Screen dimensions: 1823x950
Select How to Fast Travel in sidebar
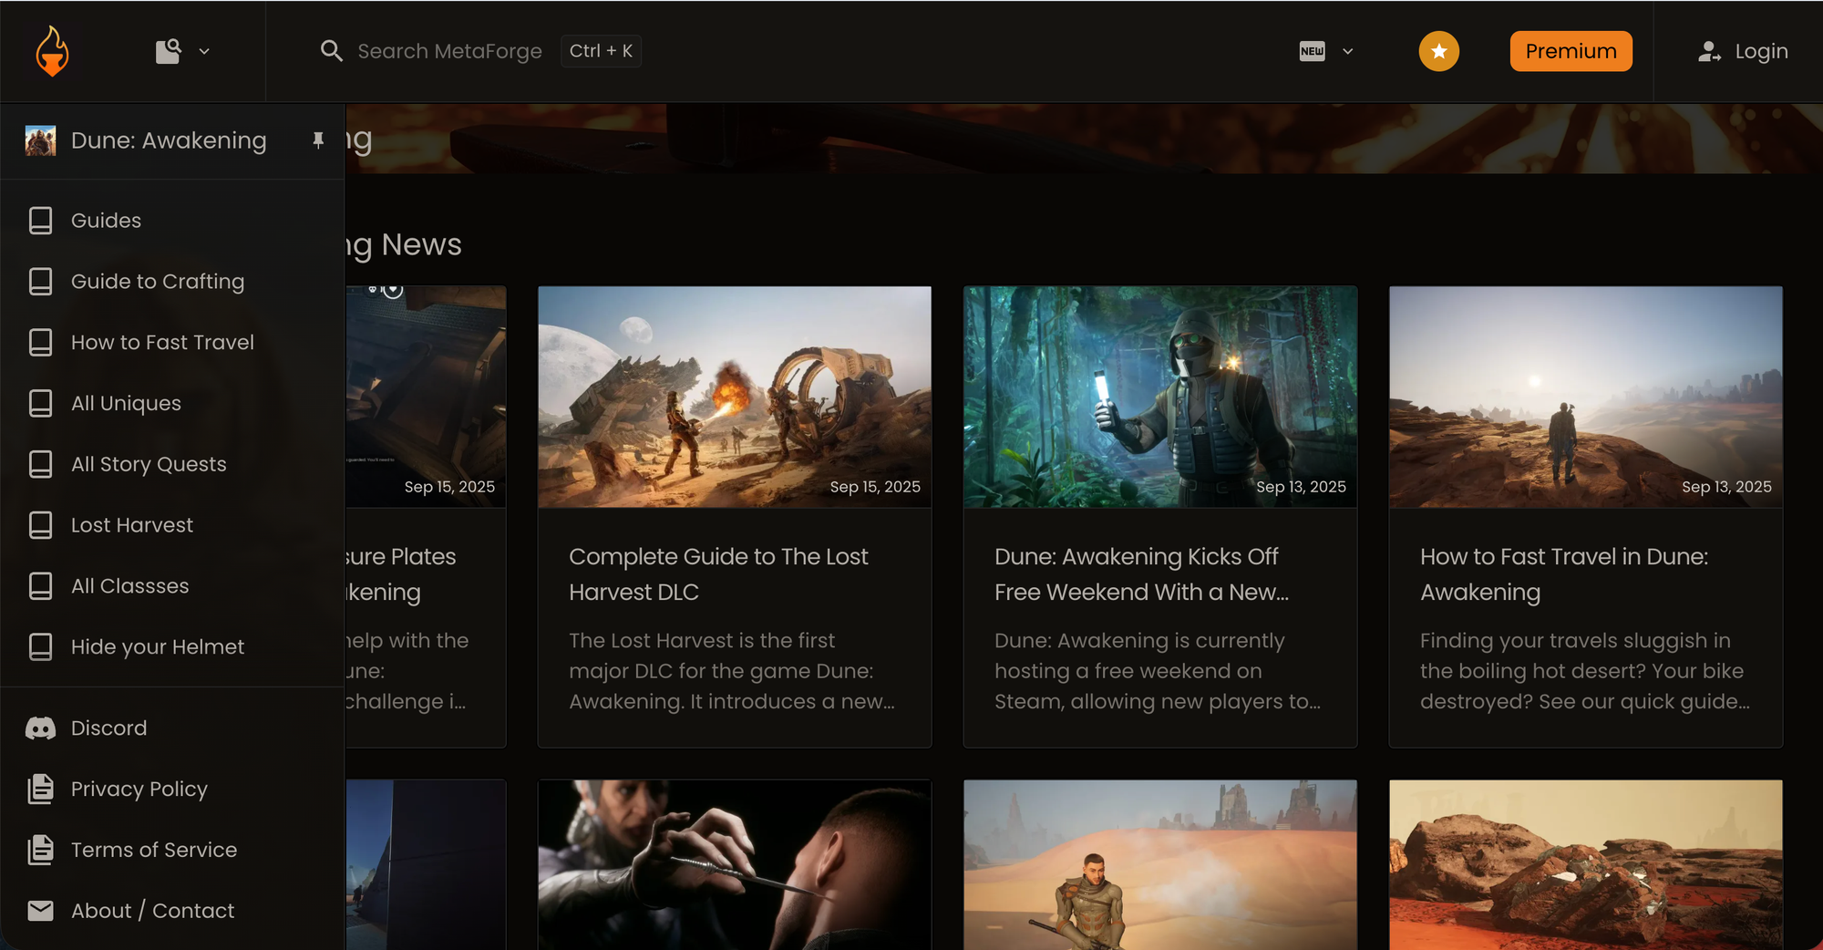tap(162, 343)
